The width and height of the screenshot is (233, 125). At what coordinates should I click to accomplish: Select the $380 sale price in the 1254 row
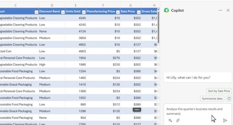pyautogui.click(x=130, y=71)
